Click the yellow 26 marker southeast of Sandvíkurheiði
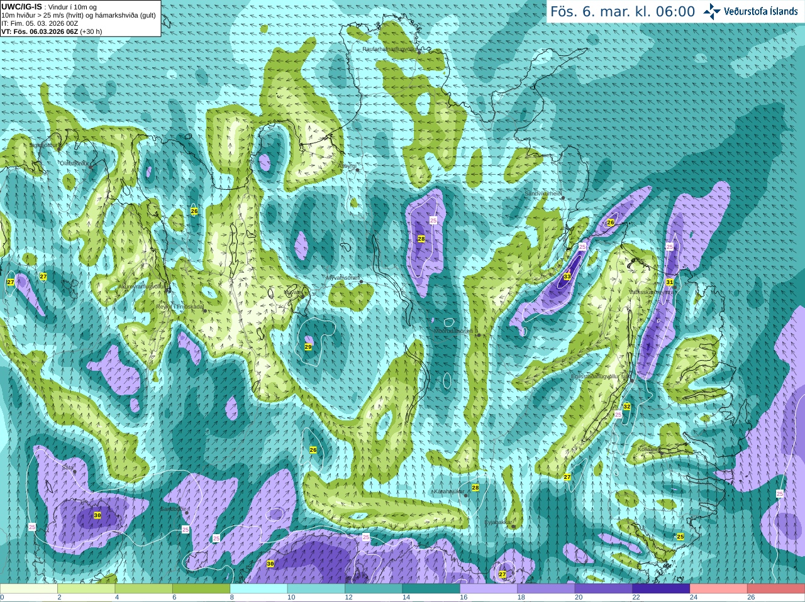 [610, 222]
